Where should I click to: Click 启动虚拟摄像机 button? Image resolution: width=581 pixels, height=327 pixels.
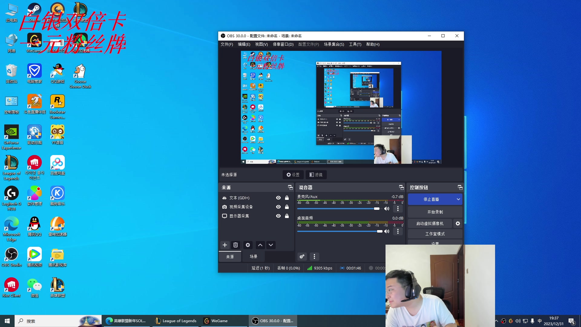pos(430,223)
